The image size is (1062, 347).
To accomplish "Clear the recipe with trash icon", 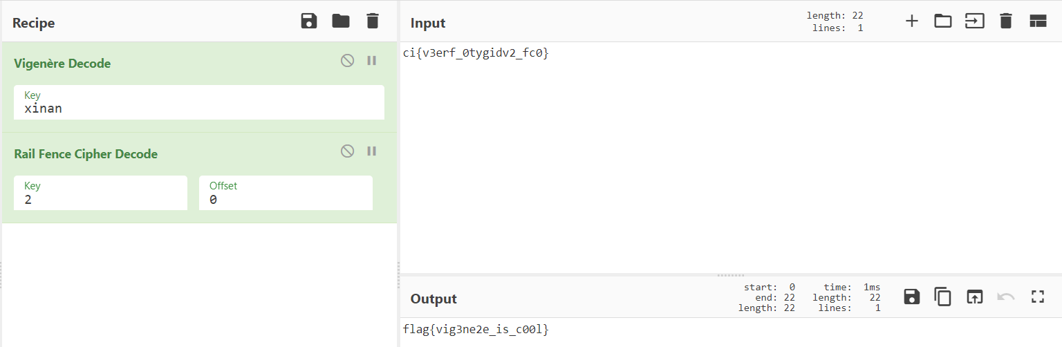I will pyautogui.click(x=373, y=21).
